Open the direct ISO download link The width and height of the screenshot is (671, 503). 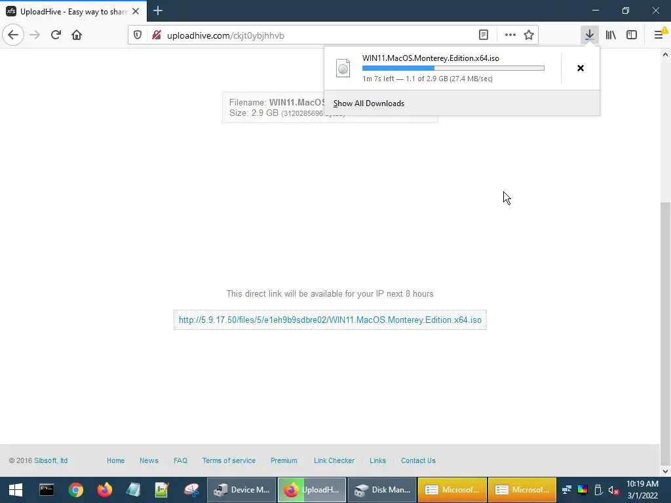pyautogui.click(x=330, y=320)
